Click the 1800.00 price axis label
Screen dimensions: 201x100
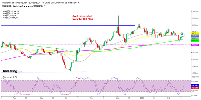click(195, 73)
